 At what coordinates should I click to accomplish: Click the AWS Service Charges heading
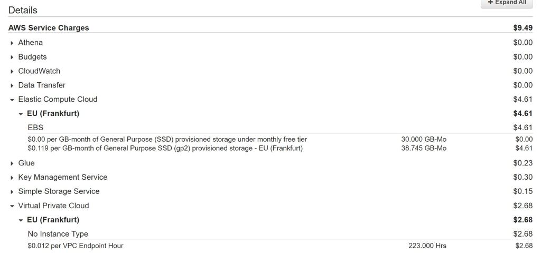(x=49, y=28)
